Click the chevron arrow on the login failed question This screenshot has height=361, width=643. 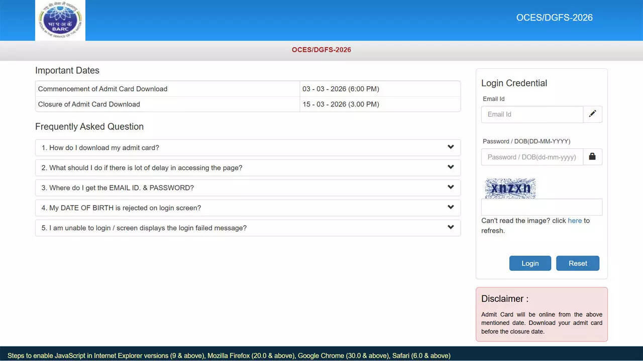tap(451, 228)
